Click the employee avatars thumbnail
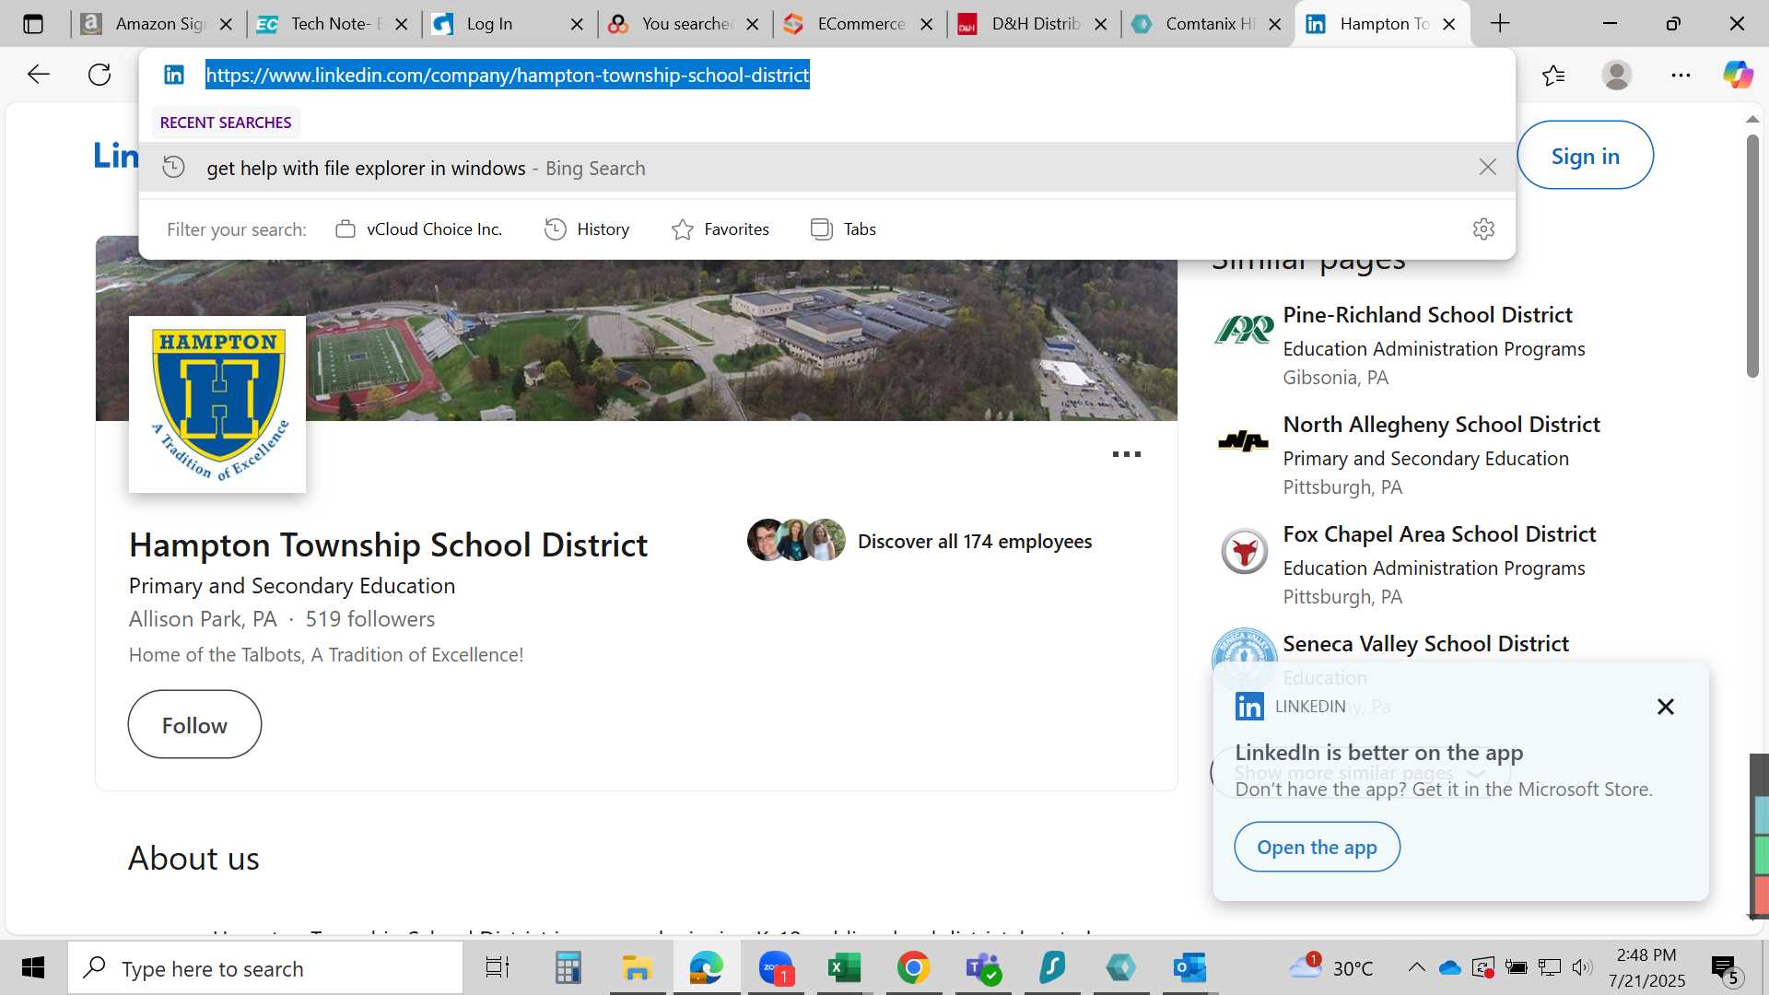 point(796,541)
